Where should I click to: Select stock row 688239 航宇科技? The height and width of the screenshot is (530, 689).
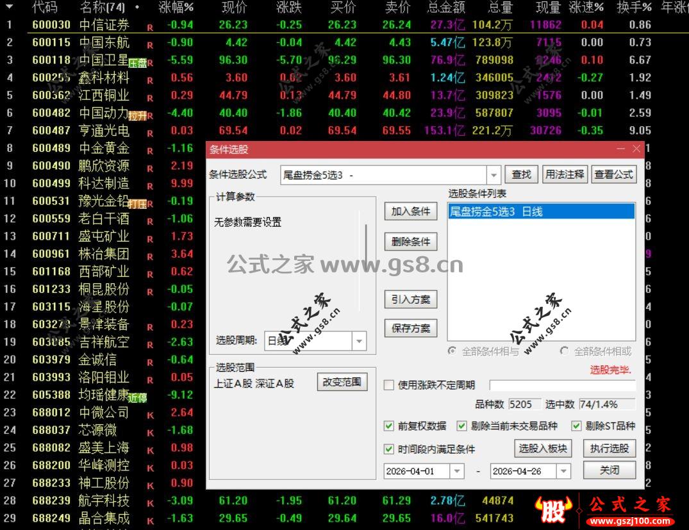[x=345, y=501]
